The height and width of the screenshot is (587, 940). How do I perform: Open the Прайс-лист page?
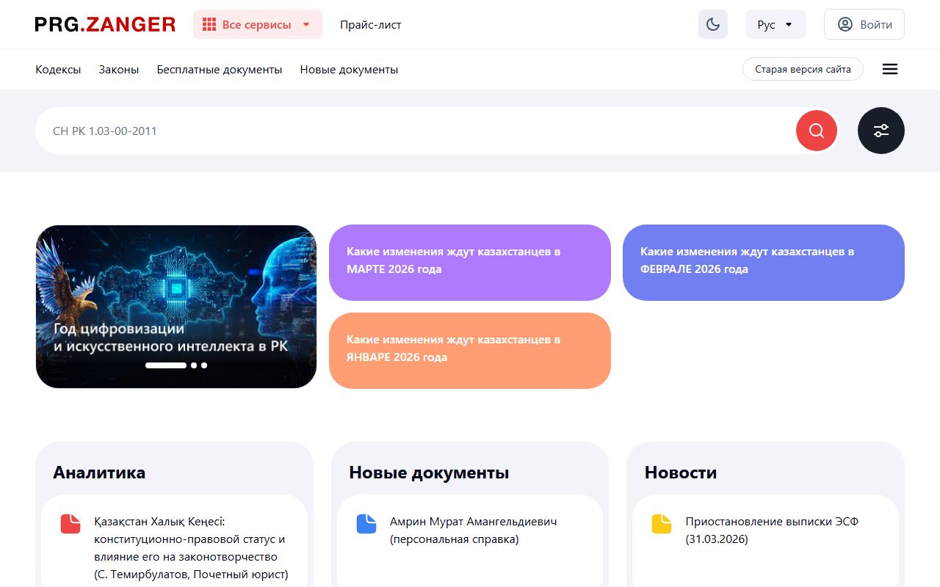(370, 24)
